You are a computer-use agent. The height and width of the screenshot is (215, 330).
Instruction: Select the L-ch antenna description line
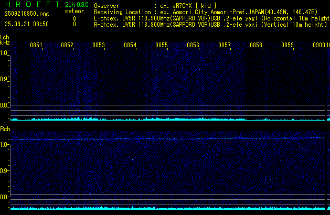click(210, 18)
